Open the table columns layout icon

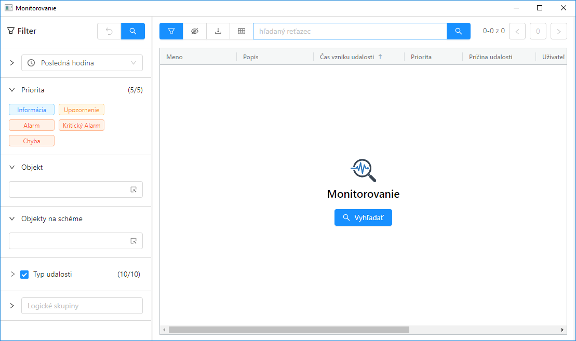(242, 31)
